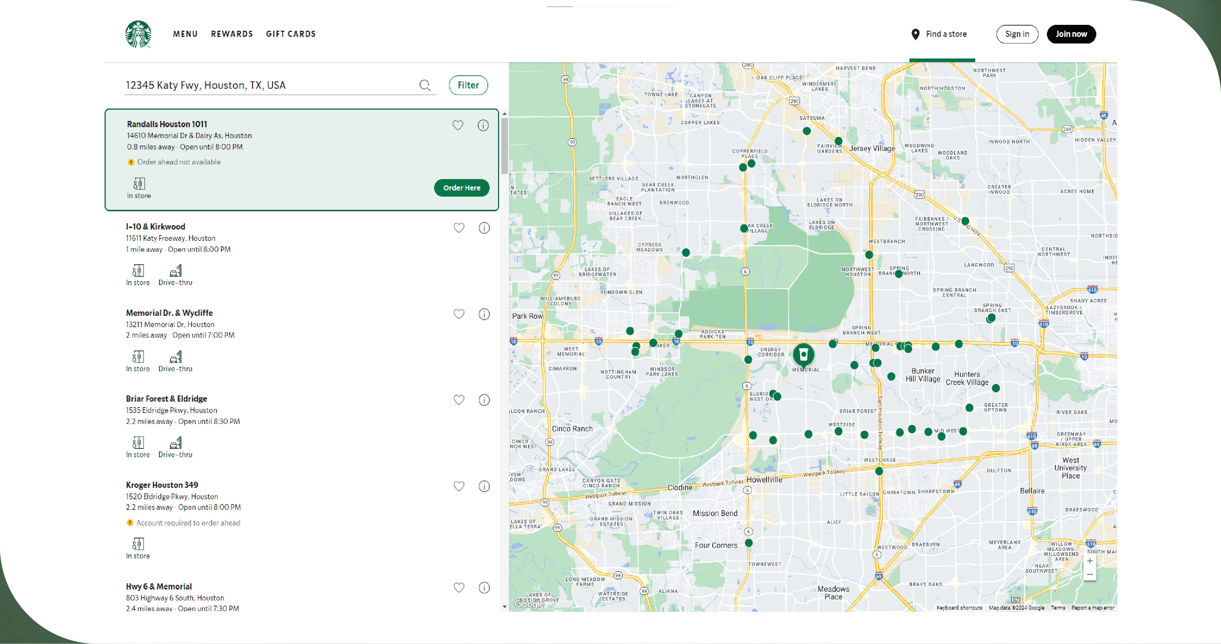Viewport: 1221px width, 644px height.
Task: Favorite the Hwy 6 & Memorial store
Action: click(x=459, y=588)
